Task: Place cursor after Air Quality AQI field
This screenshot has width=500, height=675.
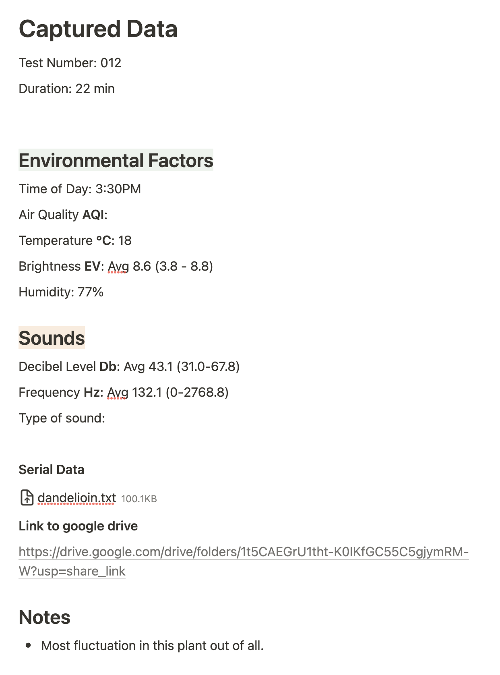Action: pyautogui.click(x=109, y=215)
